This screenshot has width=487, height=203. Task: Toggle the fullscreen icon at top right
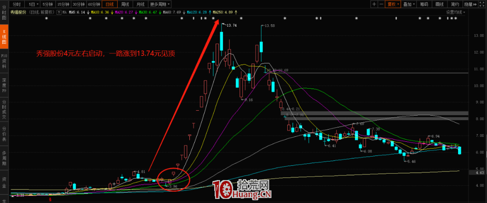pyautogui.click(x=482, y=5)
